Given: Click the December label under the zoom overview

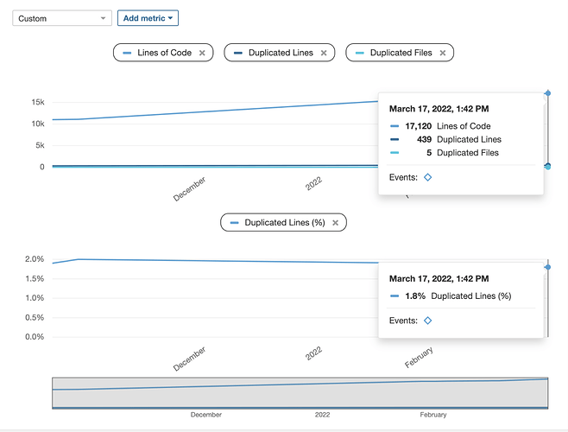Looking at the screenshot, I should 205,415.
